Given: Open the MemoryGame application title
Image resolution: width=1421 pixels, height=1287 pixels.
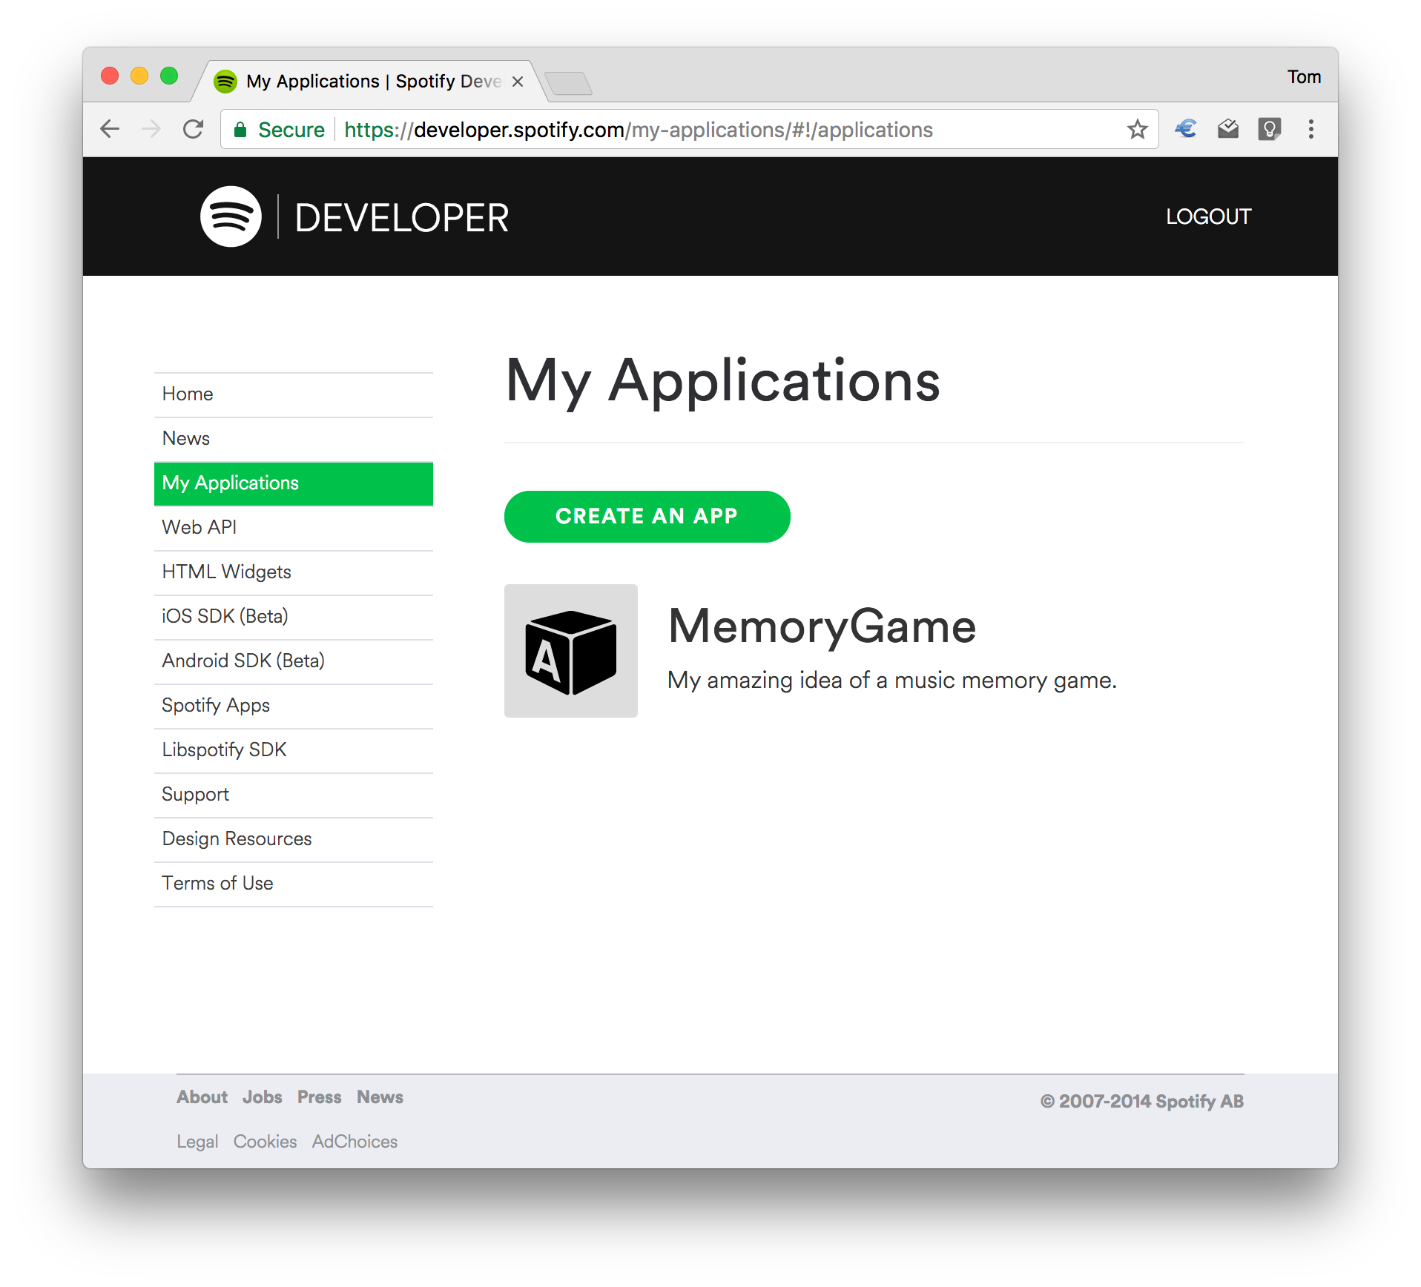Looking at the screenshot, I should (x=822, y=626).
